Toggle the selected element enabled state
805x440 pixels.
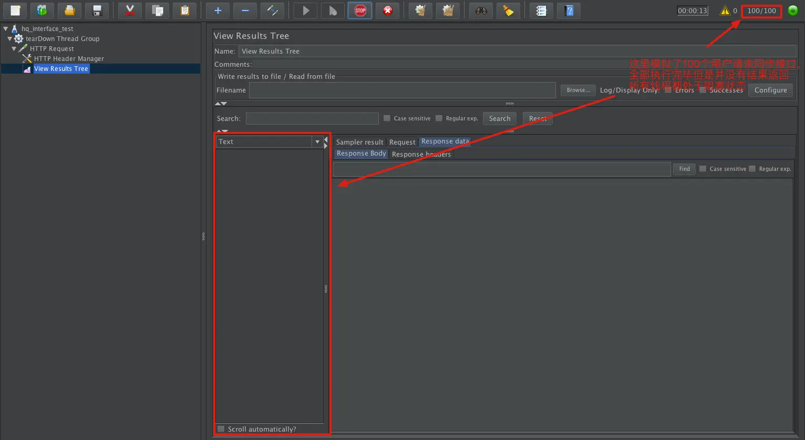point(272,10)
